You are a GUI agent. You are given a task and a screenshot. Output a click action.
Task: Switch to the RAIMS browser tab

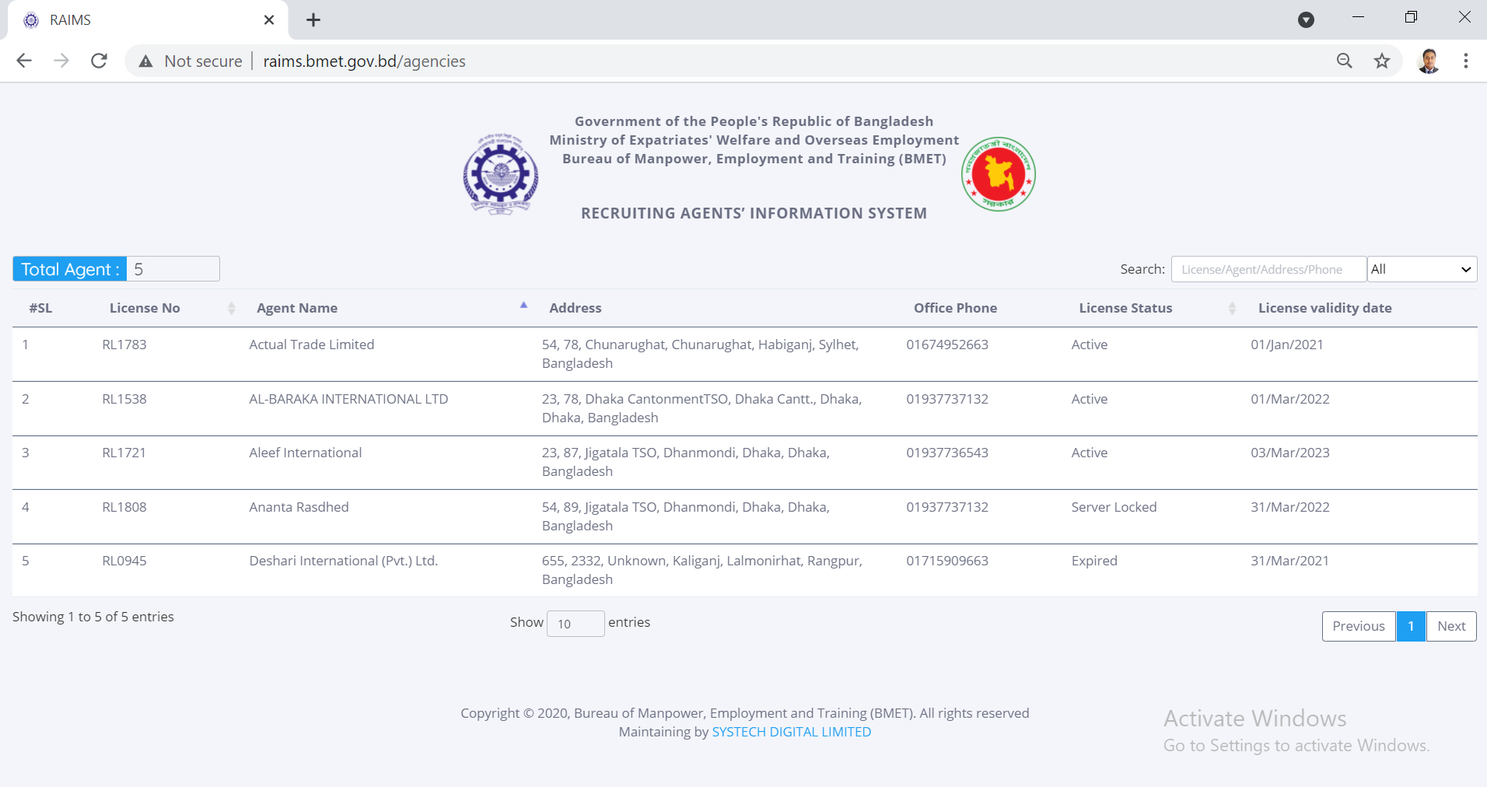[140, 20]
